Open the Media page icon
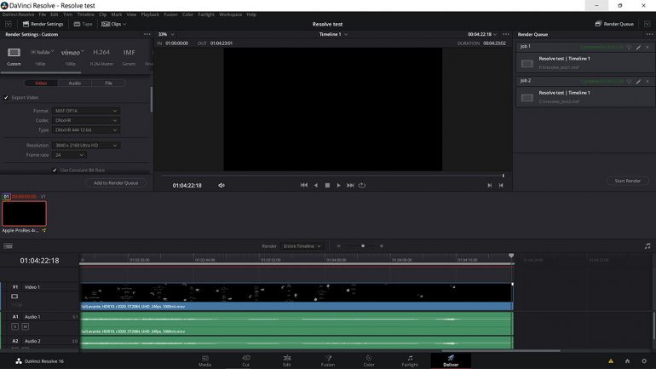 pyautogui.click(x=205, y=359)
